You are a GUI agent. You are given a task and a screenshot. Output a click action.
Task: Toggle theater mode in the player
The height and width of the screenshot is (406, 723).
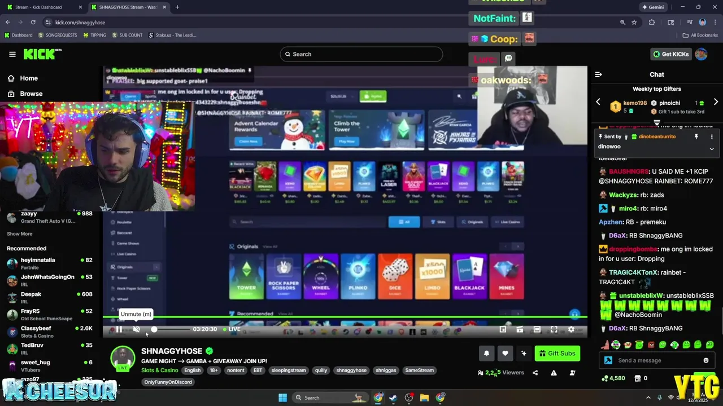pos(537,329)
